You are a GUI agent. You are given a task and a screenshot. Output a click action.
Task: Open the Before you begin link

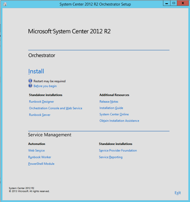click(45, 86)
